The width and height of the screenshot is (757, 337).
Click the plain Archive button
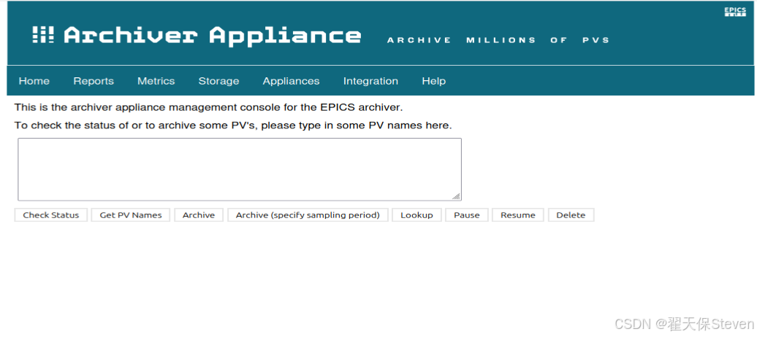(199, 215)
